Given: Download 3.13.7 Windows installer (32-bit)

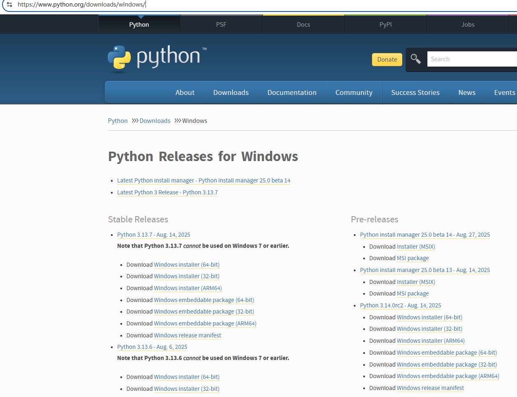Looking at the screenshot, I should (x=187, y=276).
